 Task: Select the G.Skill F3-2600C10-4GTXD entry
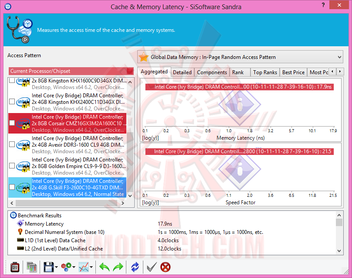pyautogui.click(x=68, y=187)
